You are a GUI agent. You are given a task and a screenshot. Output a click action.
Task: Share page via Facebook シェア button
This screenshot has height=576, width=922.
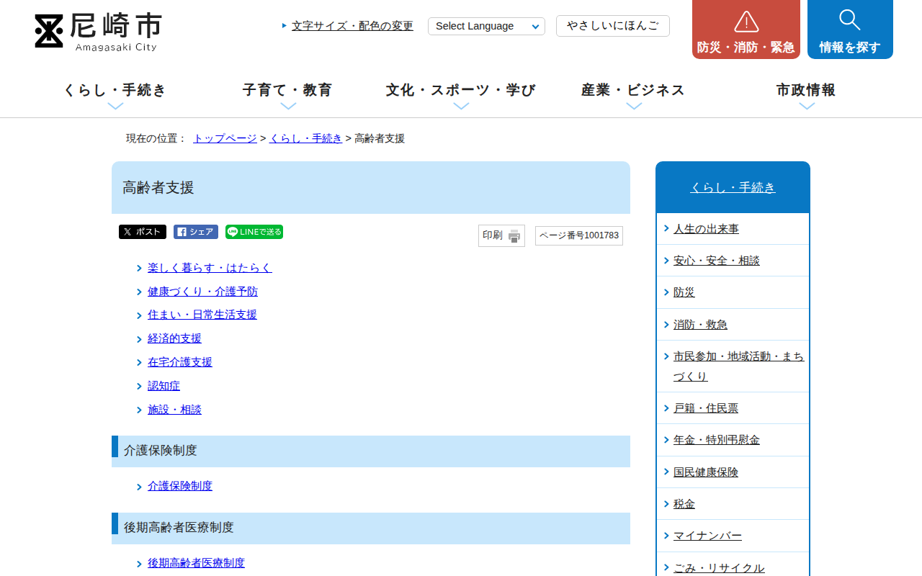pos(196,232)
